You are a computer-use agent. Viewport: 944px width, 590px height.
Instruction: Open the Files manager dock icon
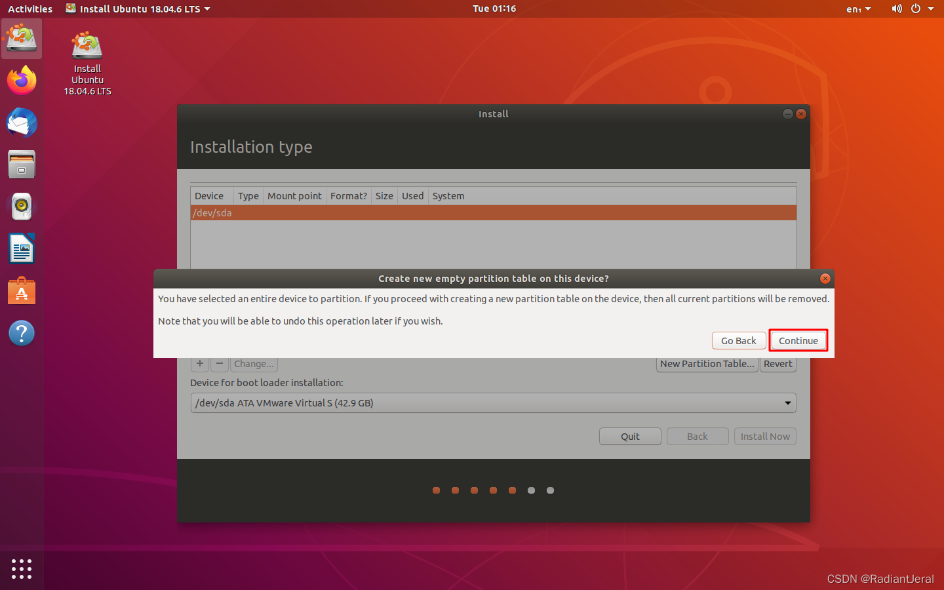[x=22, y=165]
